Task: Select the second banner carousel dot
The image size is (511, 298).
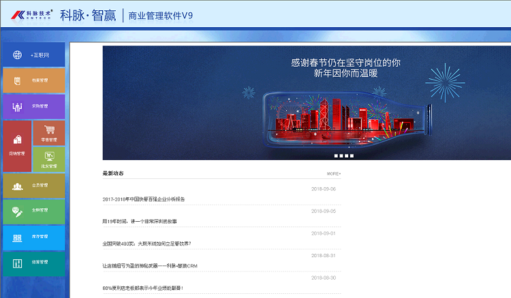Action: point(341,156)
